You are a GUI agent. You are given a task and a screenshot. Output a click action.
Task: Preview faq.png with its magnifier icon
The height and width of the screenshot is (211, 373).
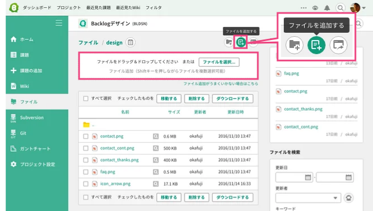point(156,172)
